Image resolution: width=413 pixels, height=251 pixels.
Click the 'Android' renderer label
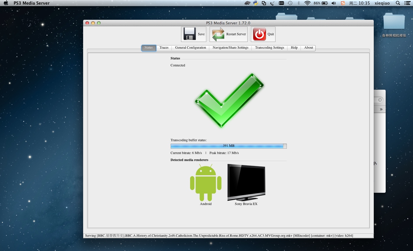coord(206,204)
